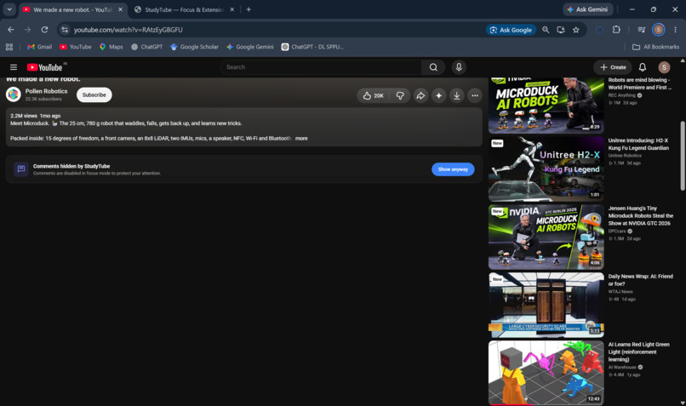Open 'Unitree Introducing: H2-X' video title
Screen dimensions: 686x406
coord(638,145)
